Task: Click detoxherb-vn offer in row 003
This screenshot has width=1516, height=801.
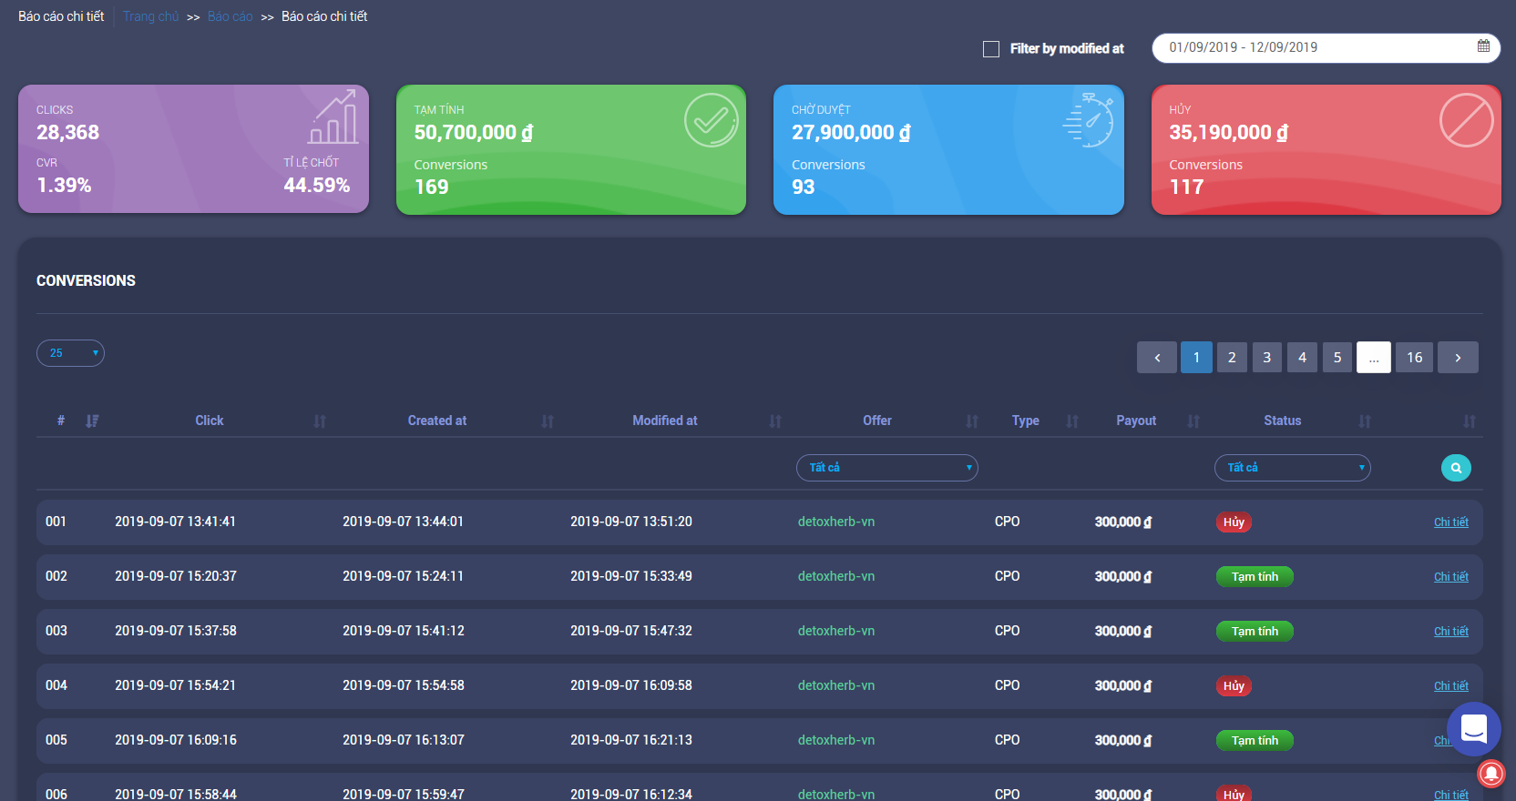Action: coord(836,631)
